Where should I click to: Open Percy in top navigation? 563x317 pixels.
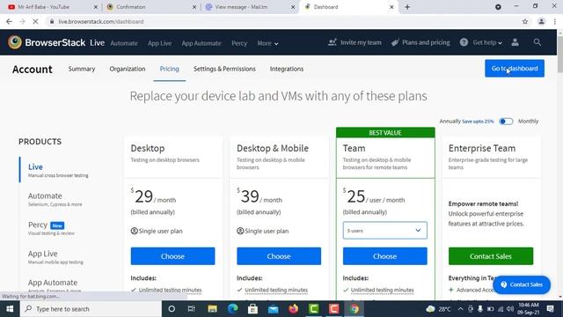click(x=239, y=43)
